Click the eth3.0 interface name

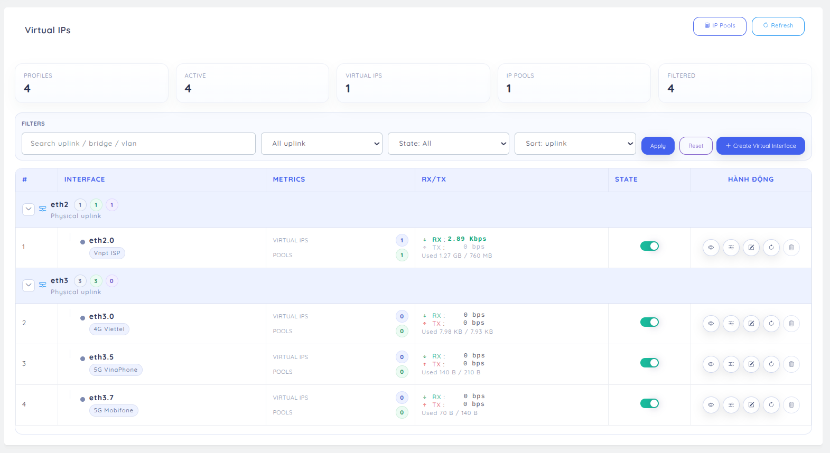coord(101,317)
